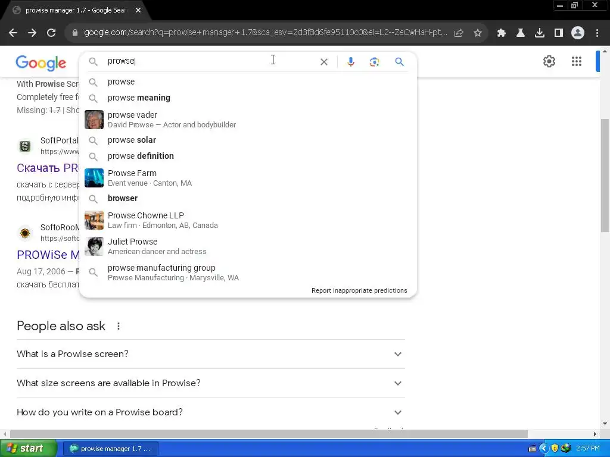Close the 'prowise manager 1.7' browser tab
Image resolution: width=610 pixels, height=457 pixels.
pos(138,11)
